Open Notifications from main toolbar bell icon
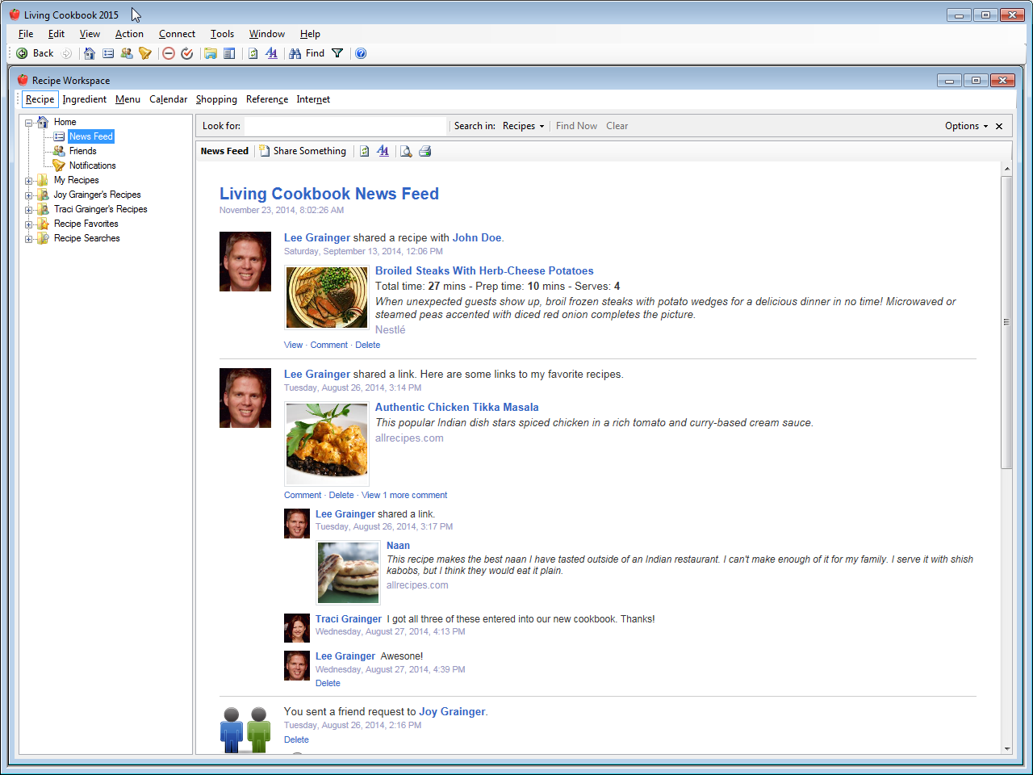Viewport: 1033px width, 775px height. tap(145, 53)
